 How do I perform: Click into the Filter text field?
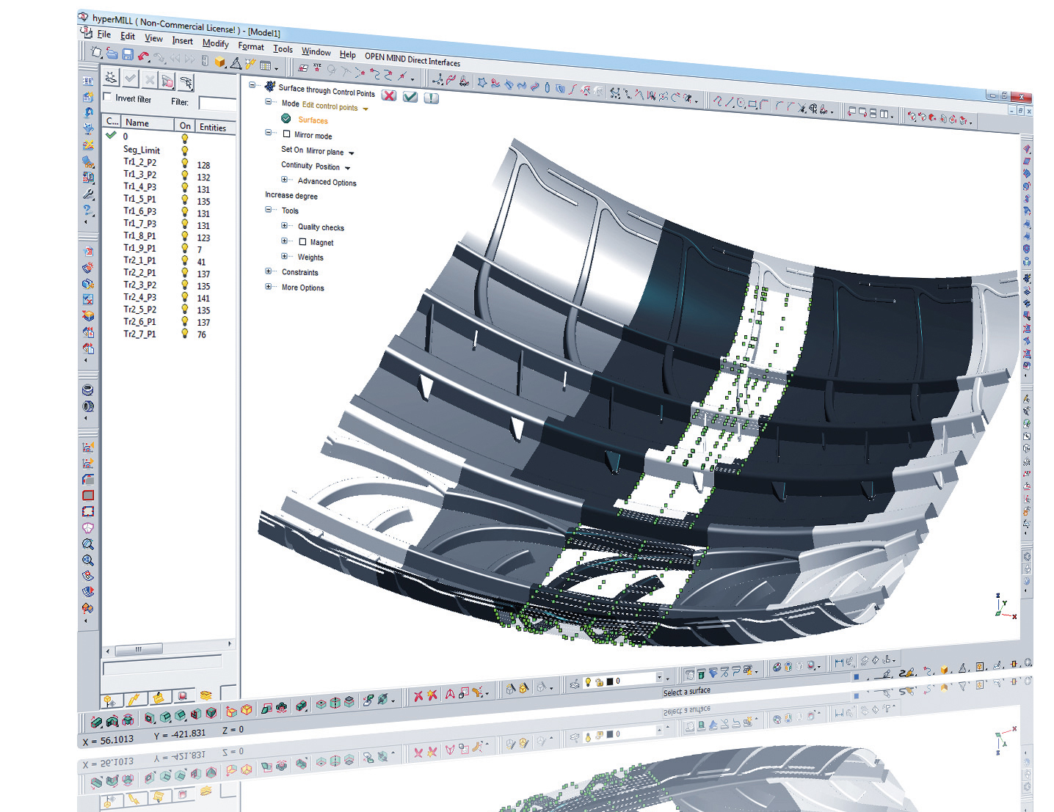click(x=217, y=103)
